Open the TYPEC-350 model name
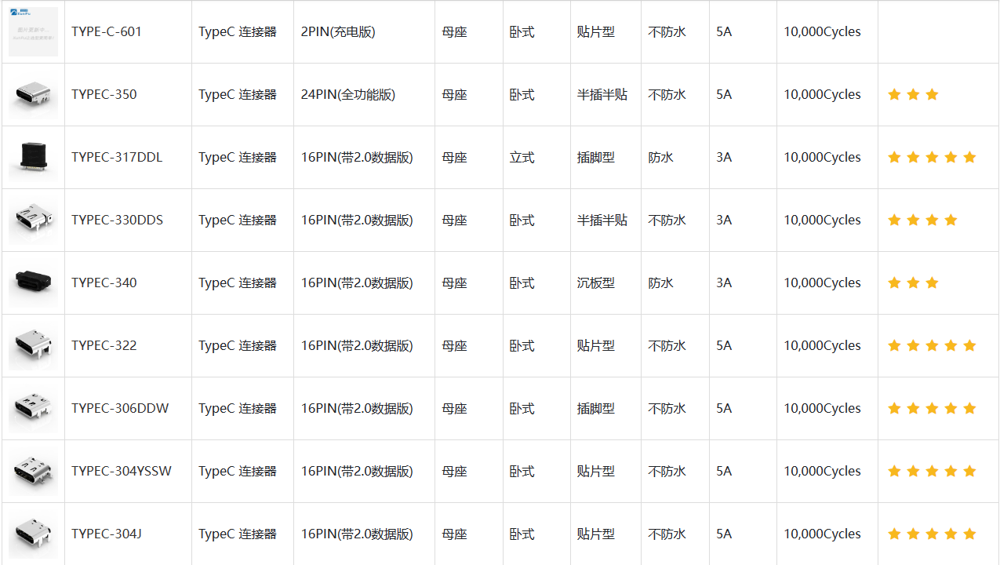Viewport: 1000px width, 565px height. tap(104, 95)
